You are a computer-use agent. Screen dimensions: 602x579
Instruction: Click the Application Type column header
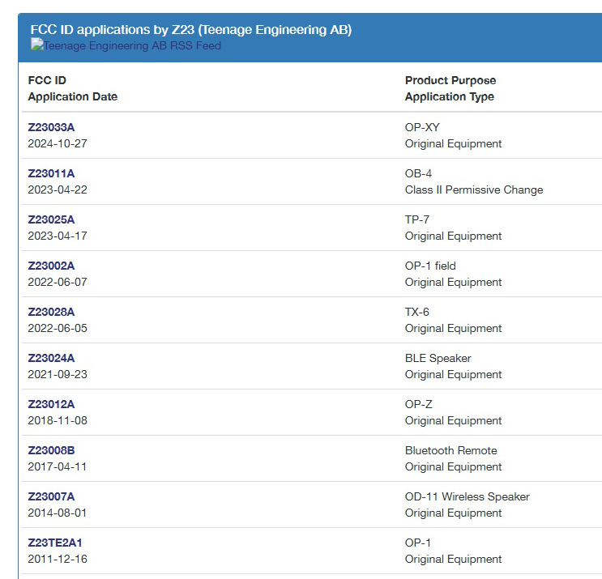450,96
